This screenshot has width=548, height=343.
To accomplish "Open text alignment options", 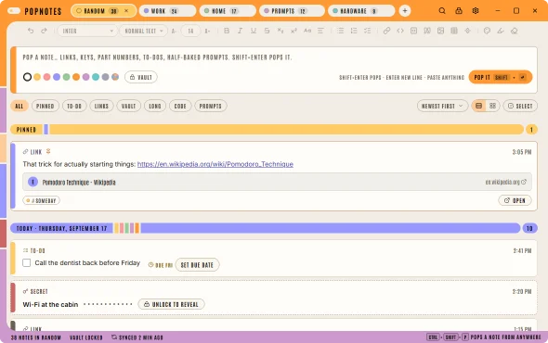I will pyautogui.click(x=320, y=31).
